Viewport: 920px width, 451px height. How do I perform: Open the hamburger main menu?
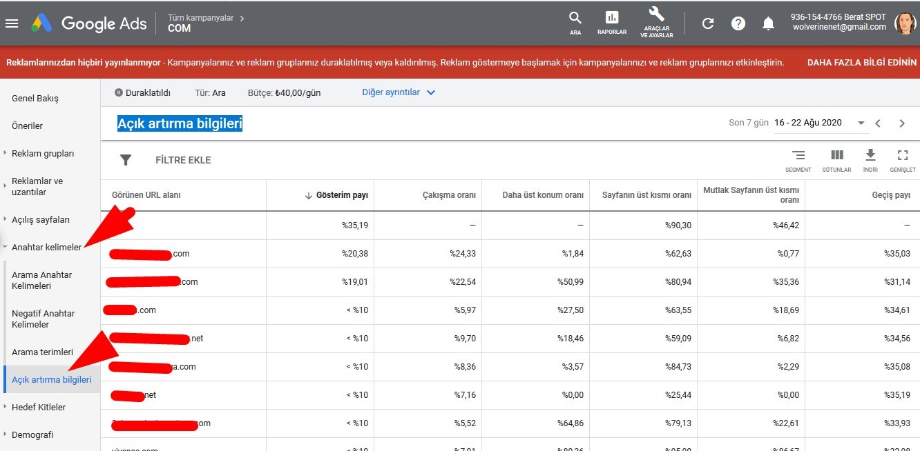[x=12, y=23]
